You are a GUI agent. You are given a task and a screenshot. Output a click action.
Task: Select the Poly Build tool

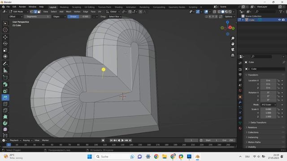coord(5,117)
